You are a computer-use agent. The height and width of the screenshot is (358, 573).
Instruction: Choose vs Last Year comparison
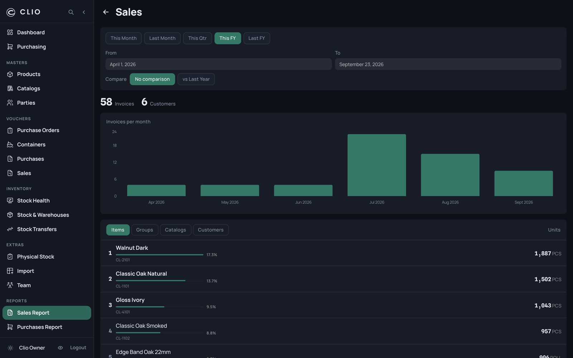coord(196,79)
